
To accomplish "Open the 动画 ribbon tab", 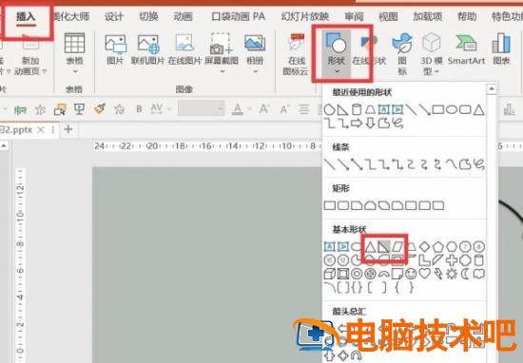I will 184,16.
